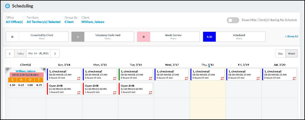Expand status list with + Show All
This screenshot has height=120, width=305.
click(x=291, y=37)
